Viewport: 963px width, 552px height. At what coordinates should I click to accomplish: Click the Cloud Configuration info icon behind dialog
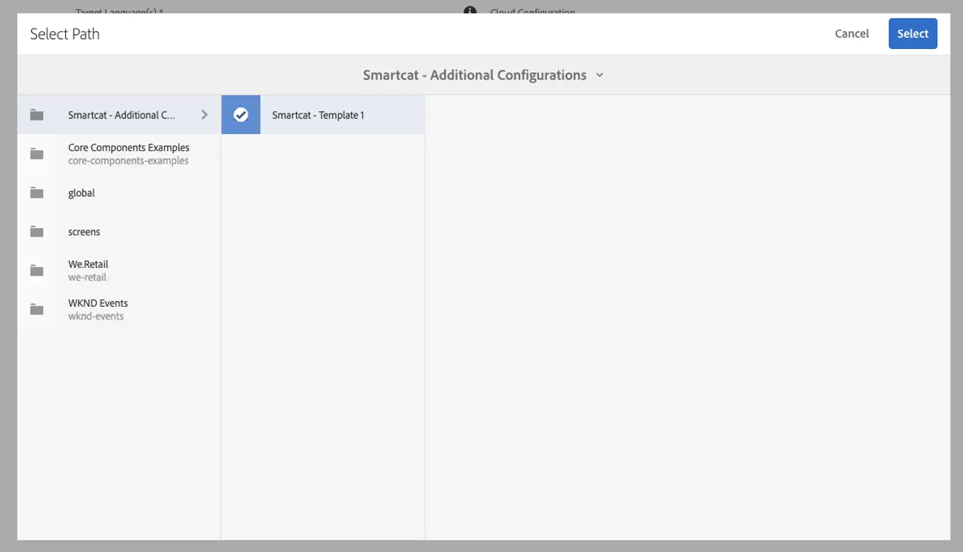click(469, 11)
